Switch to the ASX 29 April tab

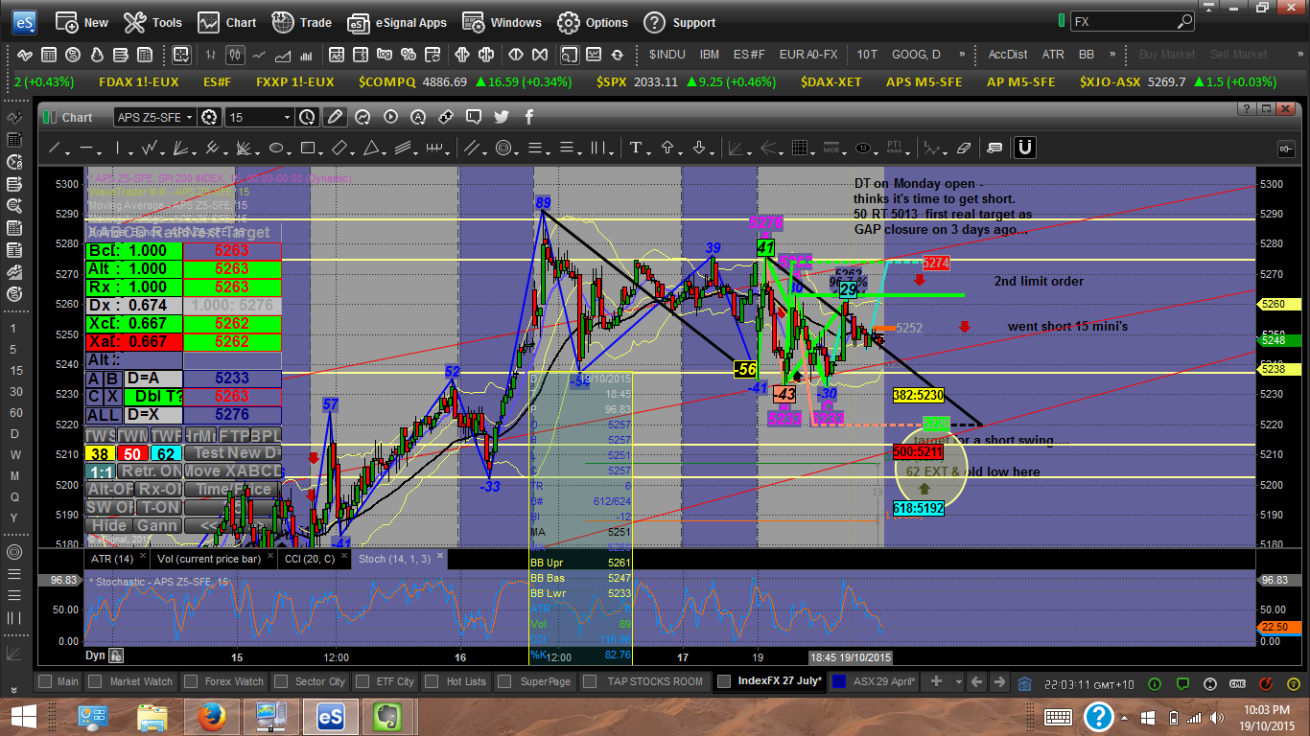(x=874, y=681)
